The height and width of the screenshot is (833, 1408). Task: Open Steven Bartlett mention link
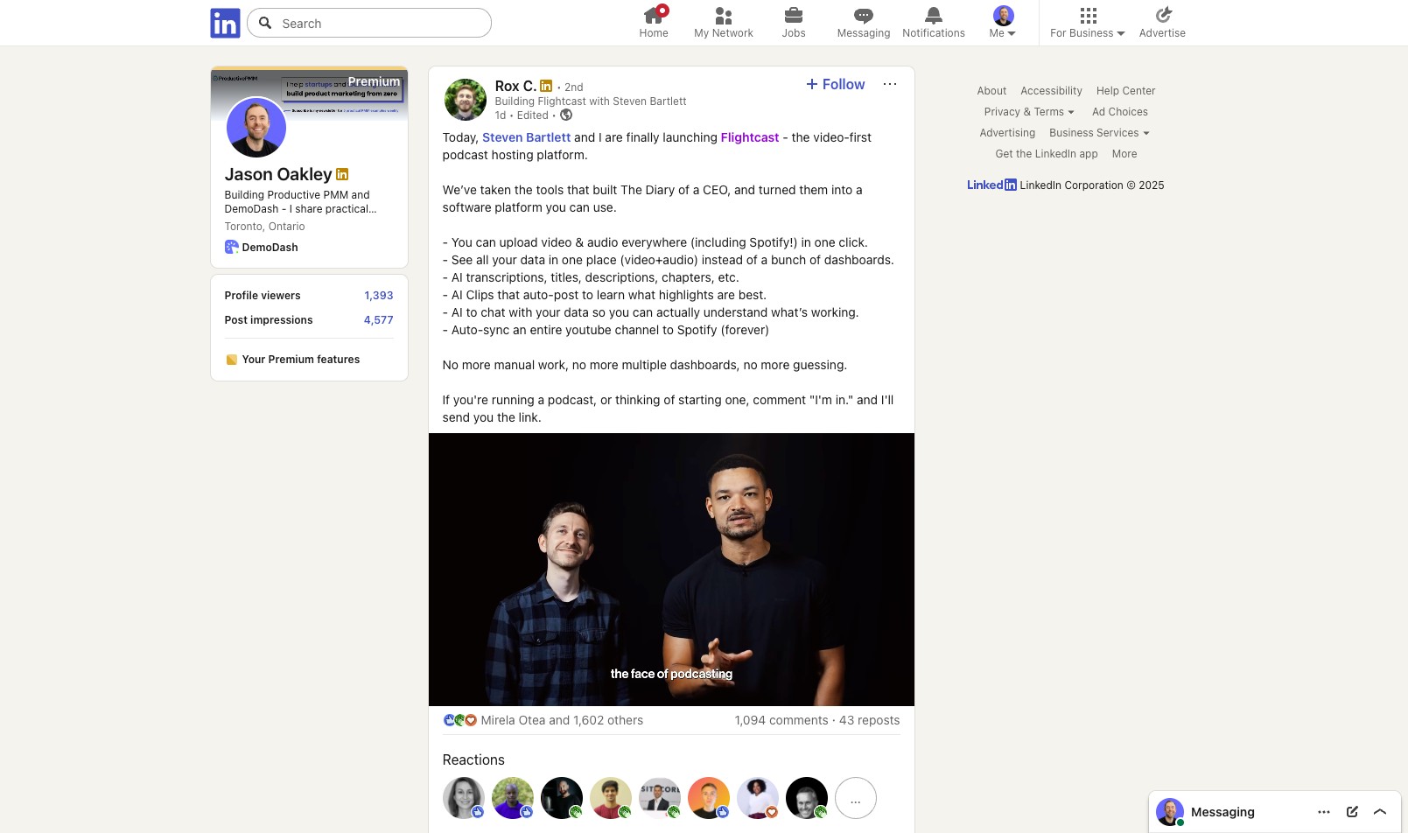tap(526, 137)
